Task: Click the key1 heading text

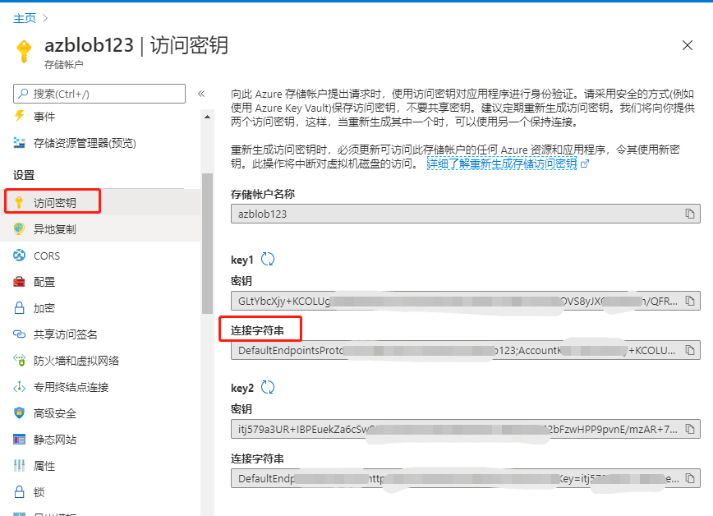Action: pos(241,260)
